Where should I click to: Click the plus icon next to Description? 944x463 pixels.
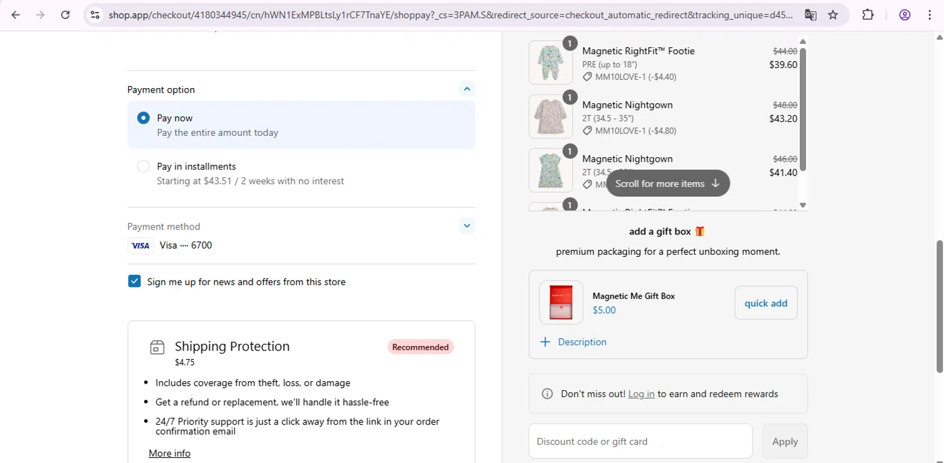point(545,342)
